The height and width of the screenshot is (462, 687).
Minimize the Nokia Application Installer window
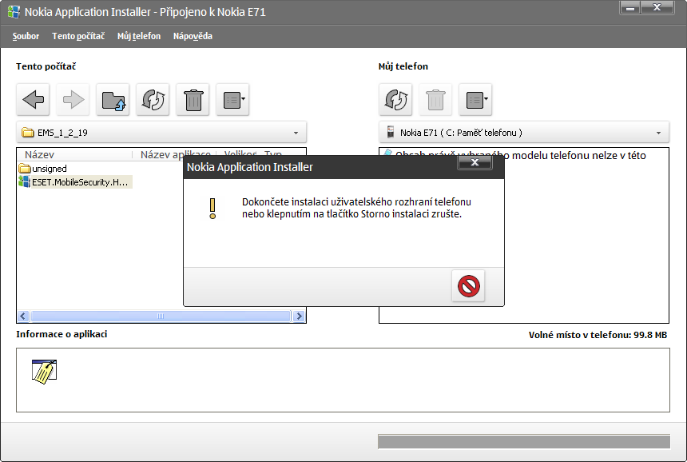(x=630, y=8)
